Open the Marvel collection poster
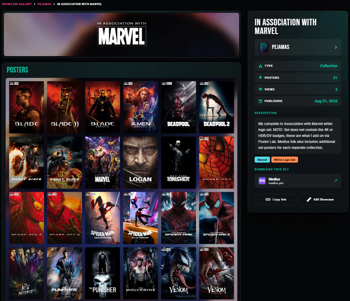Image resolution: width=350 pixels, height=301 pixels. pos(103,163)
